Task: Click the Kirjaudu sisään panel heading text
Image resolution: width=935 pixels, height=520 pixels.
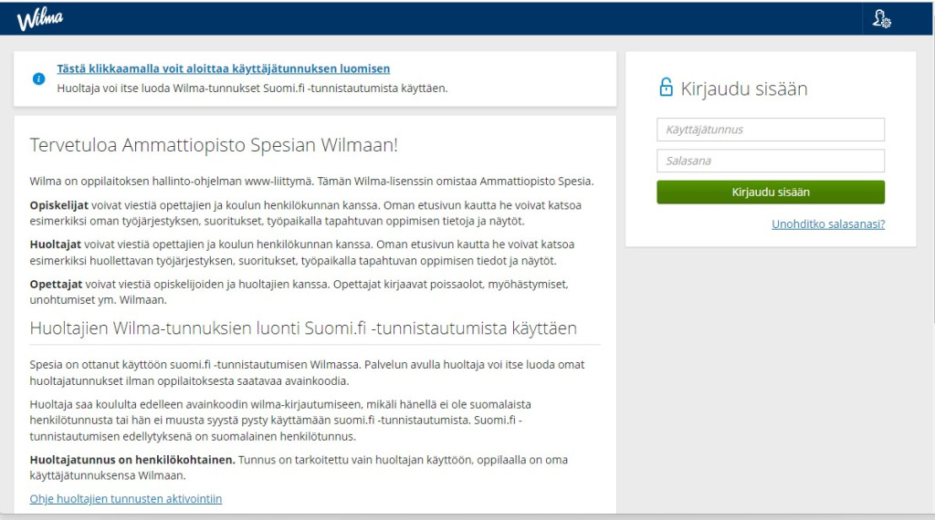Action: click(743, 88)
